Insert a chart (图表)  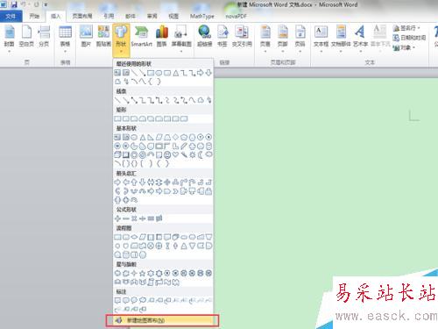162,37
